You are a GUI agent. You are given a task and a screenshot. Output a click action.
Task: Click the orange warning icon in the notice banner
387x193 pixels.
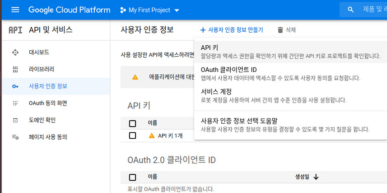pyautogui.click(x=135, y=77)
